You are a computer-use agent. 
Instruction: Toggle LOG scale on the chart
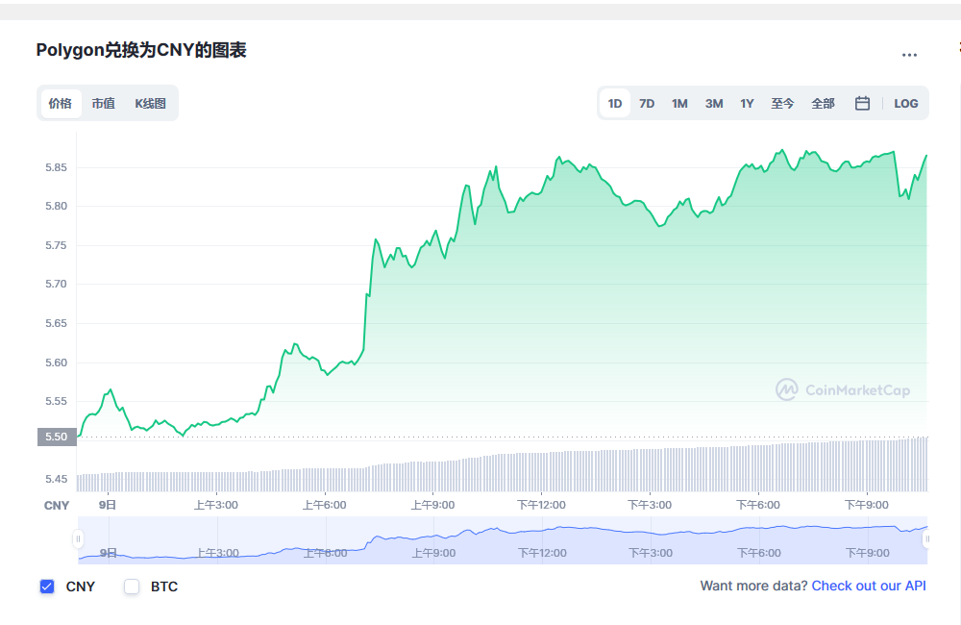tap(906, 104)
